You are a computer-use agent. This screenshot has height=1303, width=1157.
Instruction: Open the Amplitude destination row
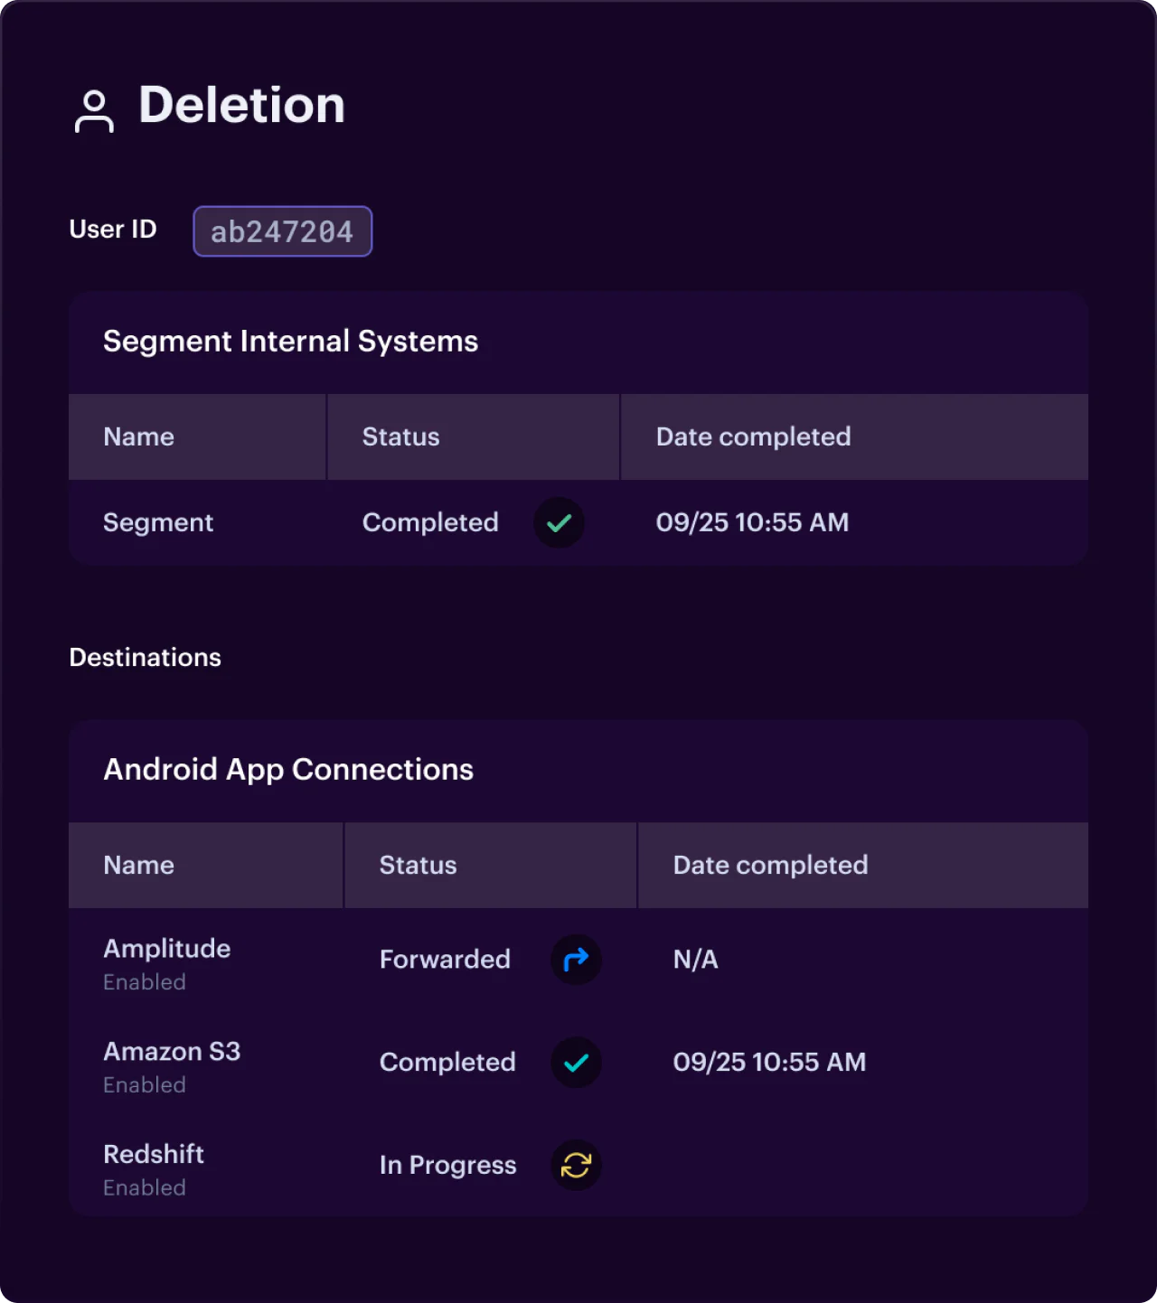click(167, 949)
